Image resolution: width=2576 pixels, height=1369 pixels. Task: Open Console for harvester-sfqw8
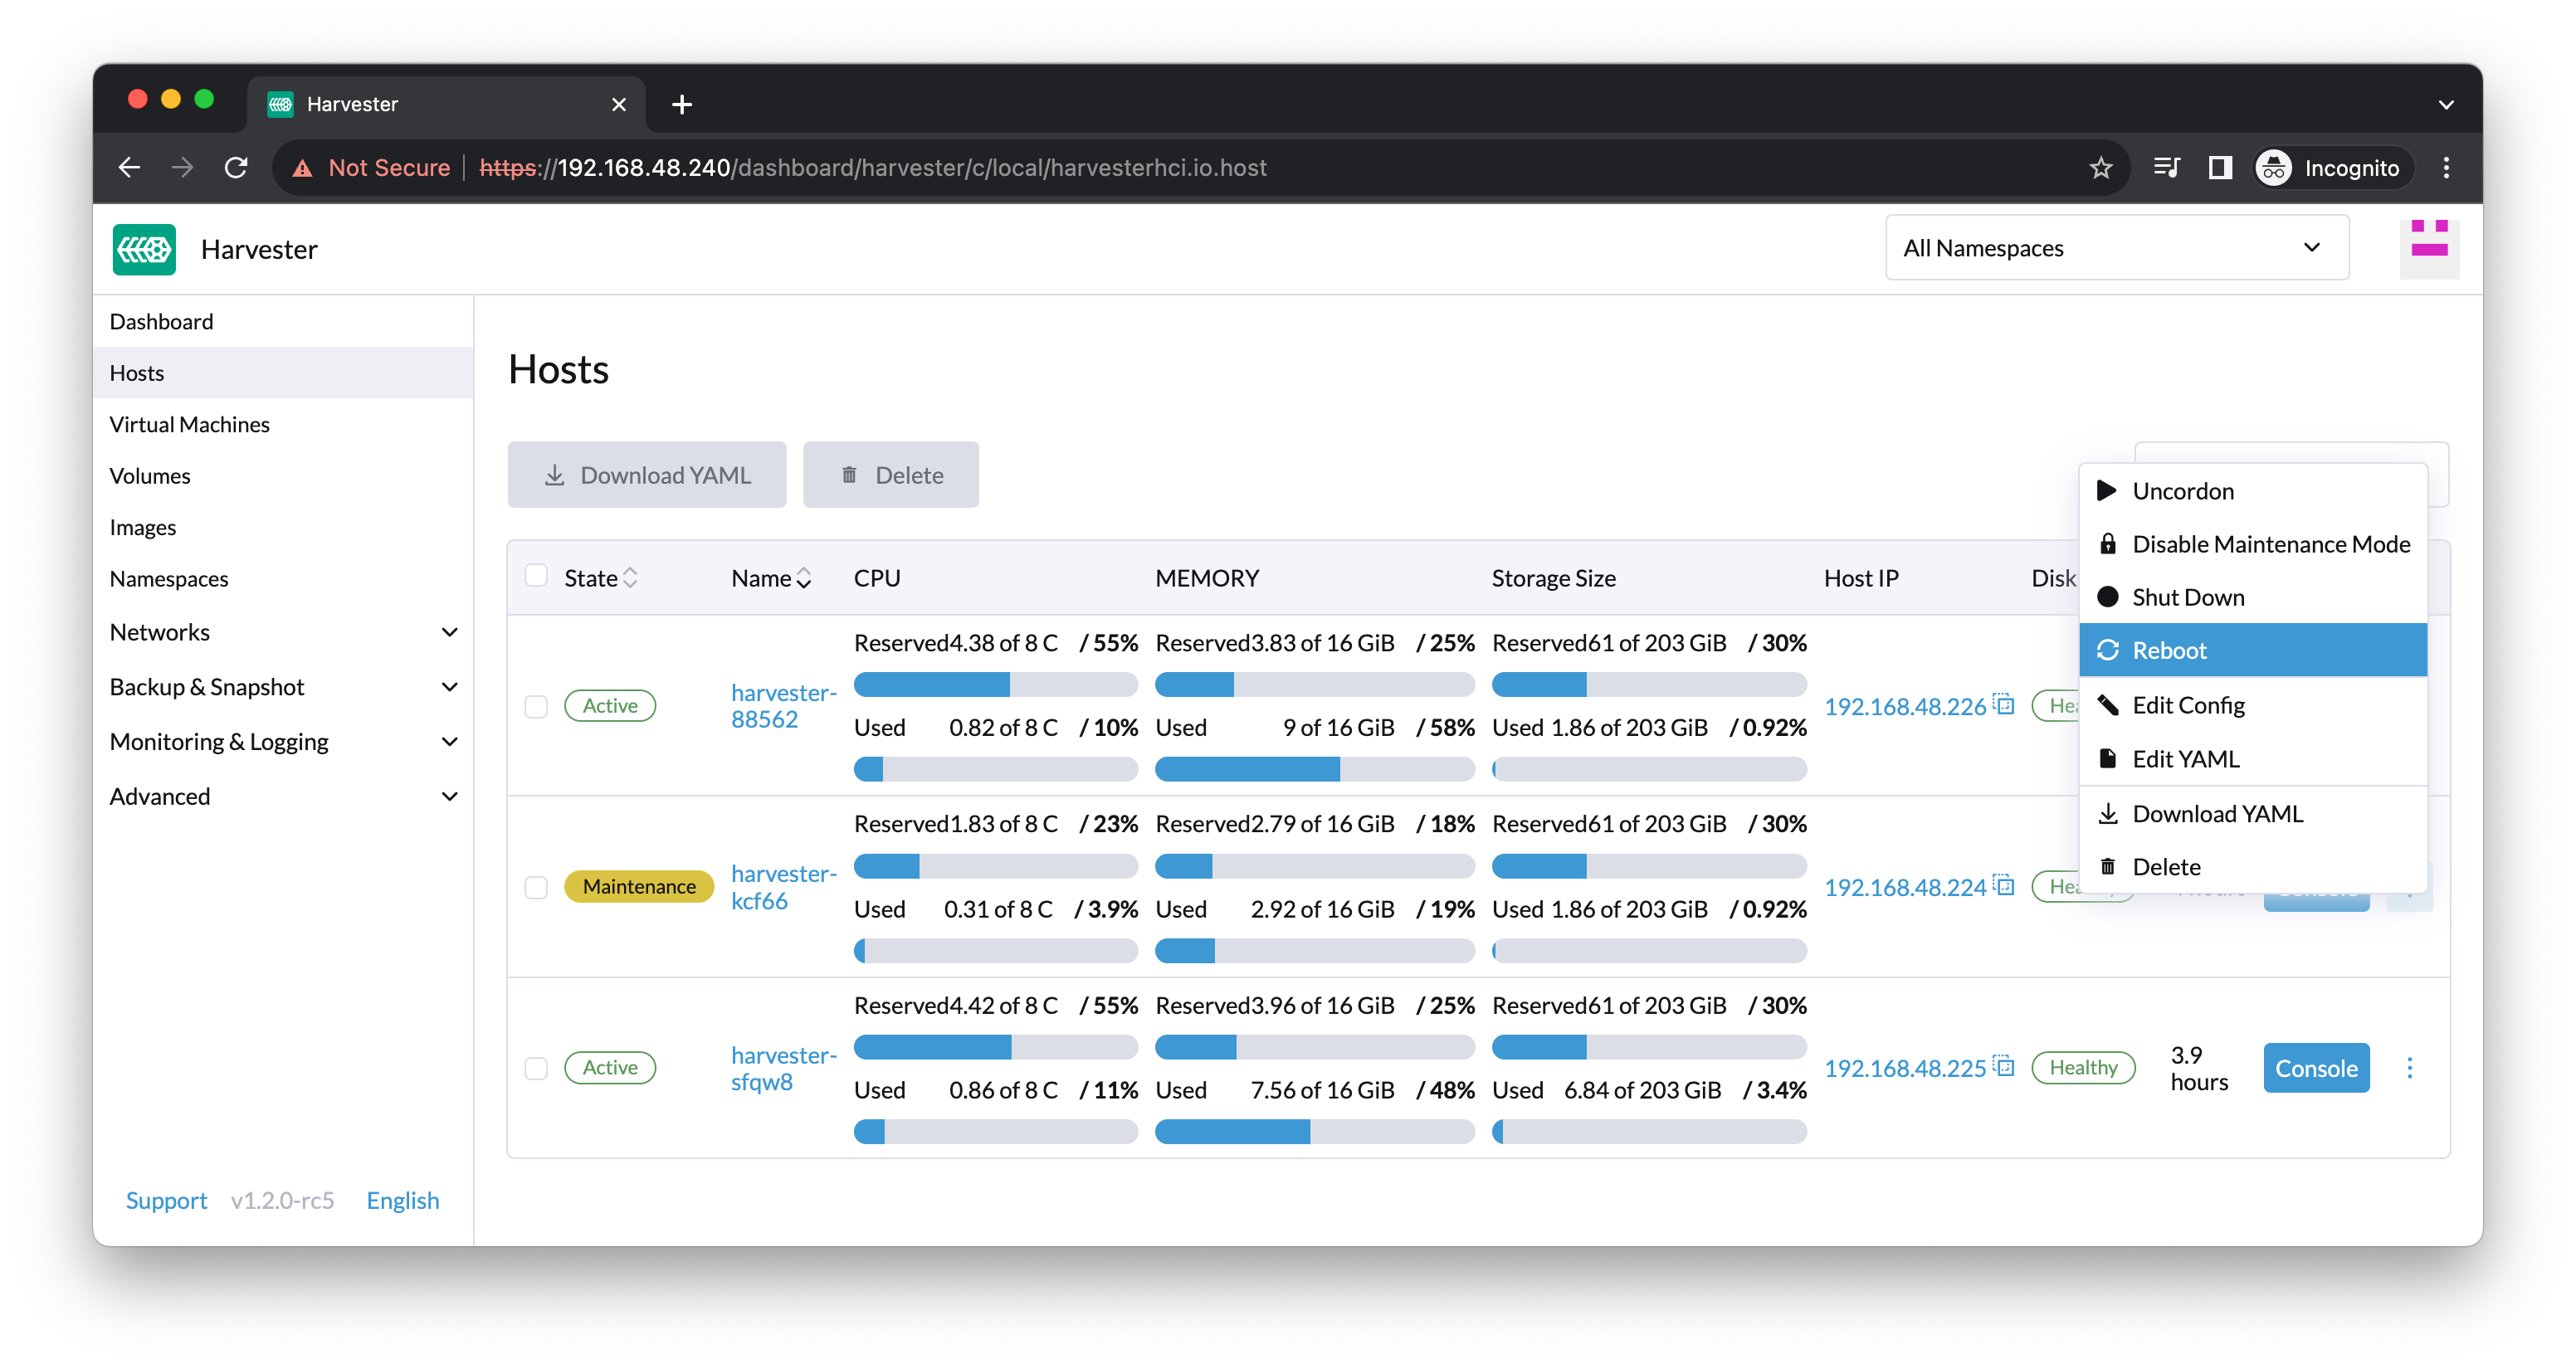pyautogui.click(x=2315, y=1068)
